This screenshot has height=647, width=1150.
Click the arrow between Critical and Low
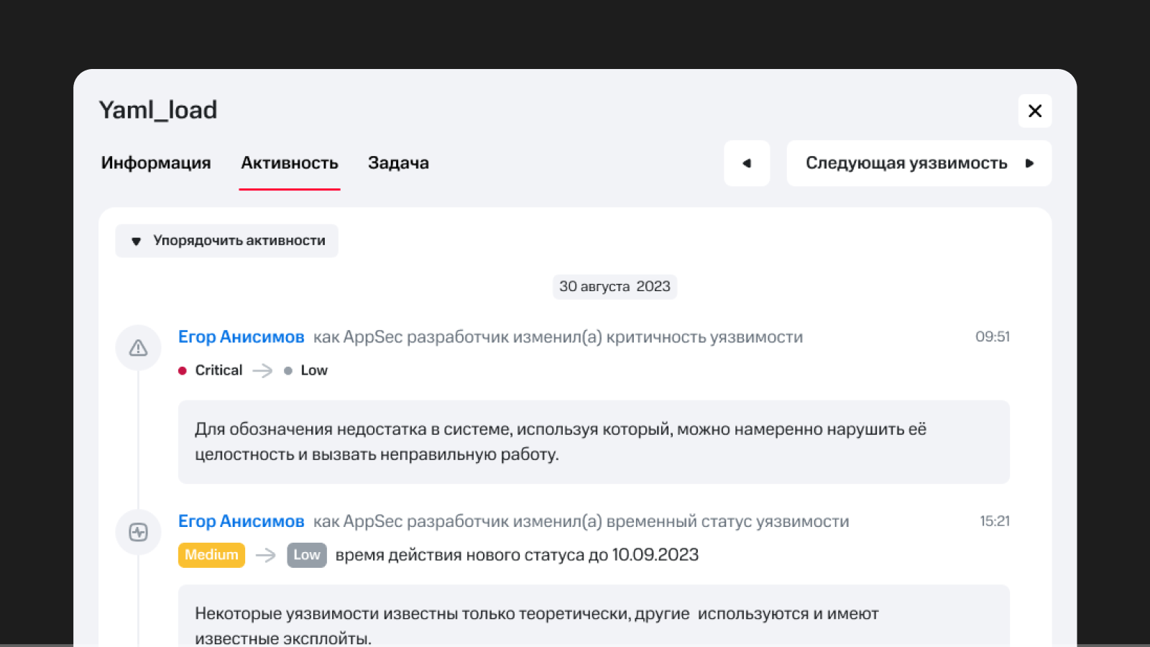pos(263,371)
